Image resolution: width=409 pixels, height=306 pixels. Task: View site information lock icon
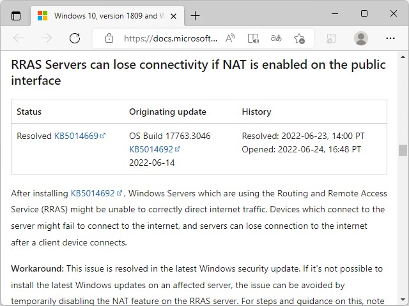pos(109,38)
